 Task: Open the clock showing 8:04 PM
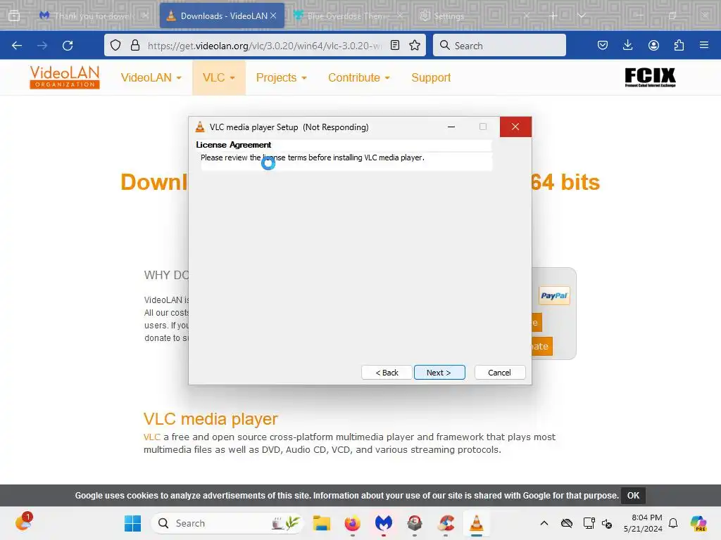click(643, 523)
